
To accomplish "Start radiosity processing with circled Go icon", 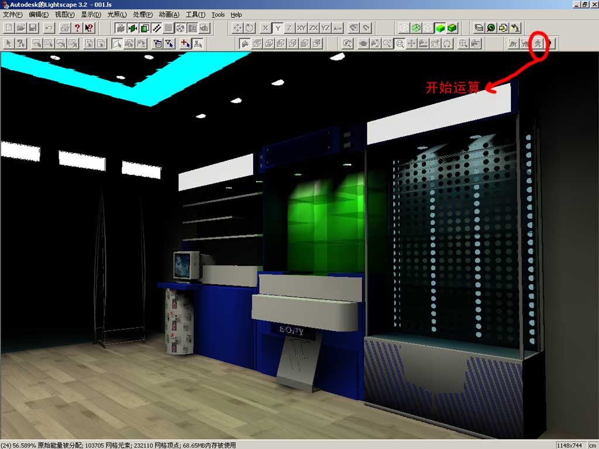I will pyautogui.click(x=539, y=43).
